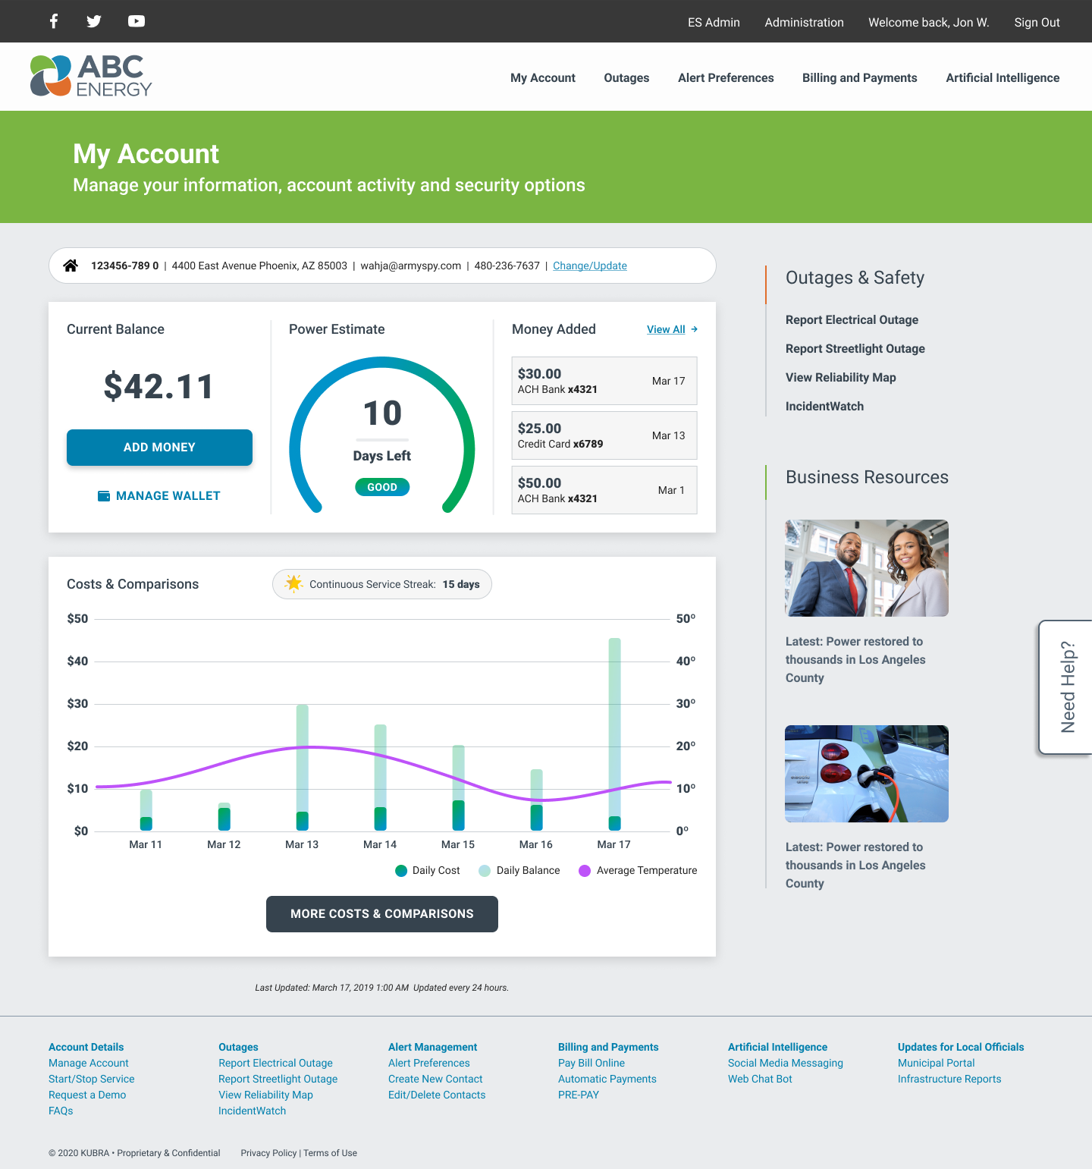1092x1169 pixels.
Task: Click Start/Stop Service footer link
Action: coord(92,1079)
